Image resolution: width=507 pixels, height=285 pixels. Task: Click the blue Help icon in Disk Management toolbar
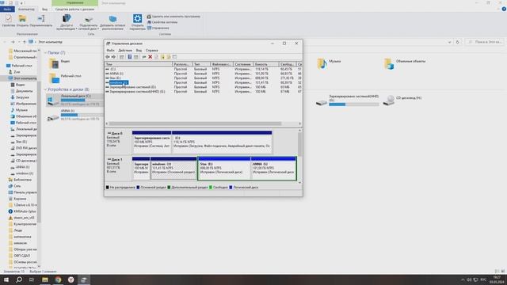130,57
